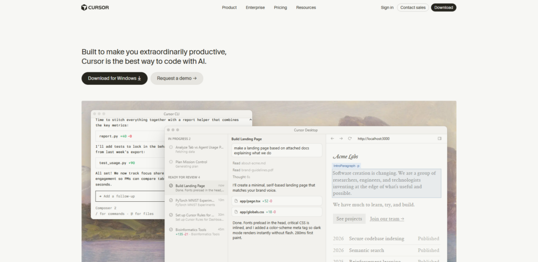
Task: Click the checkmark icon for Build Landing Page
Action: tap(171, 185)
